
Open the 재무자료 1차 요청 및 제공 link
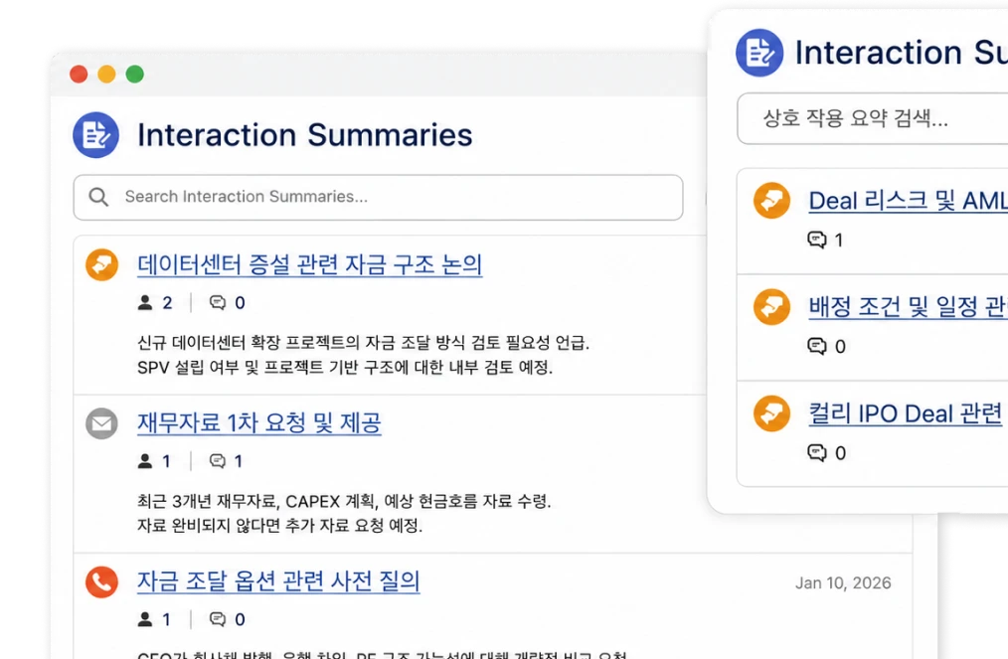click(x=259, y=423)
